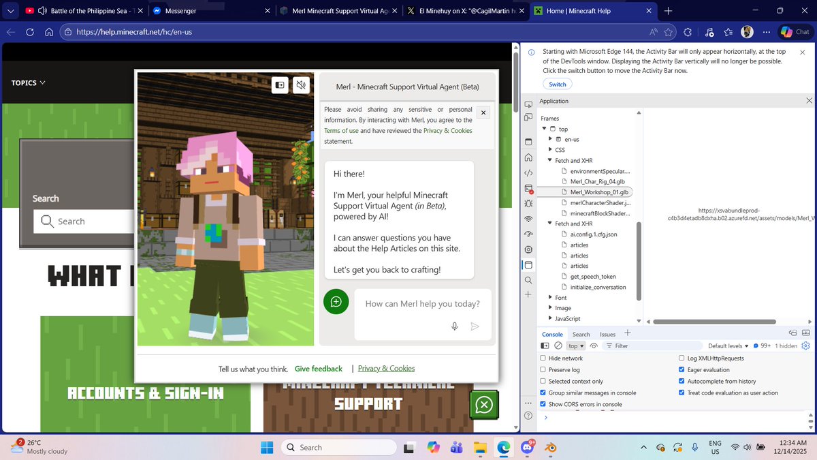Collapse the top frame tree node
This screenshot has height=460, width=817.
(x=544, y=129)
